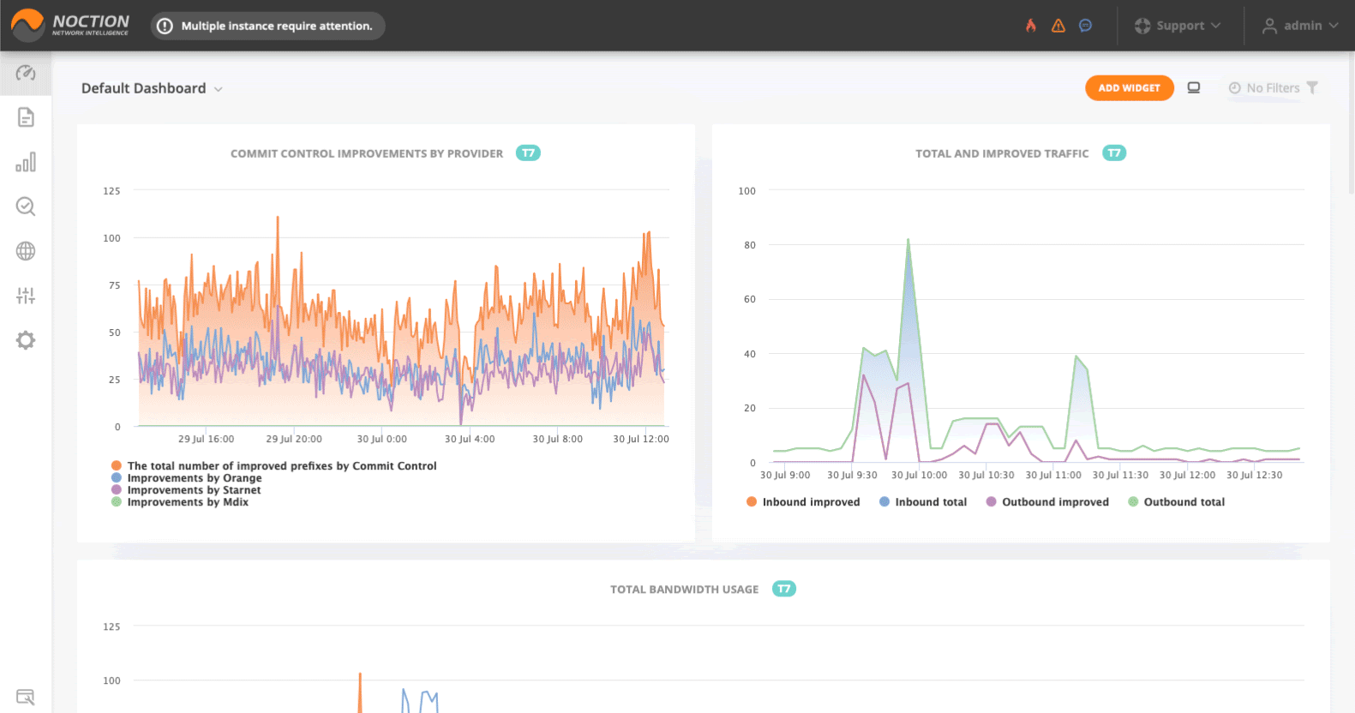Toggle Inbound improved legend series
Image resolution: width=1355 pixels, height=713 pixels.
tap(803, 502)
